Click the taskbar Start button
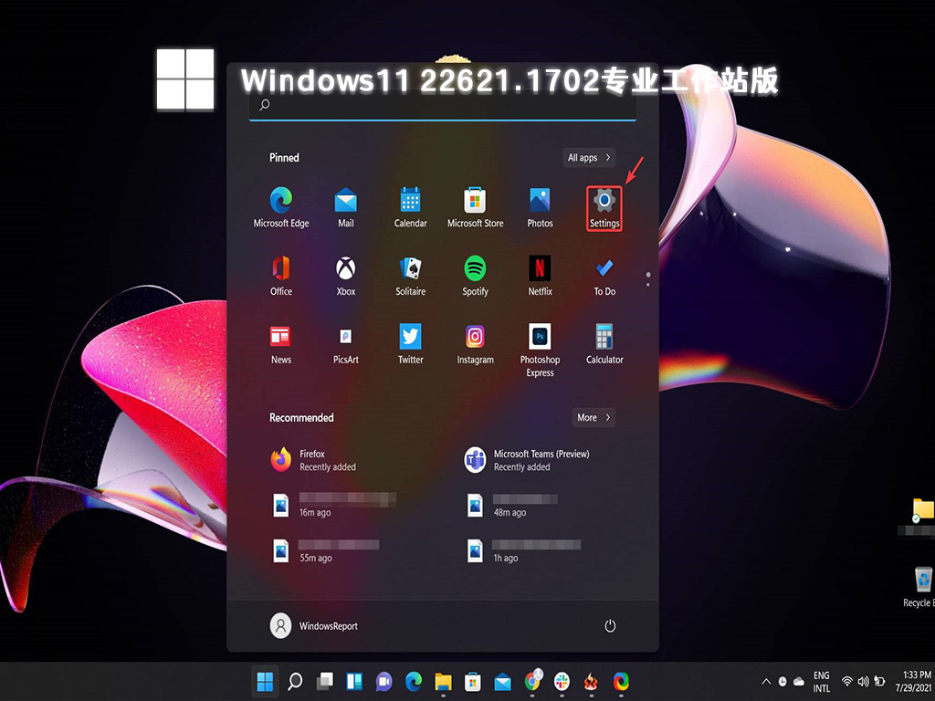Screen dimensions: 935x701 coord(265,682)
